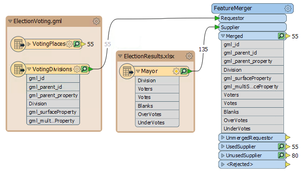This screenshot has width=303, height=172.
Task: Inspect VotingDivisions cache with magnifier icon
Action: (84, 69)
